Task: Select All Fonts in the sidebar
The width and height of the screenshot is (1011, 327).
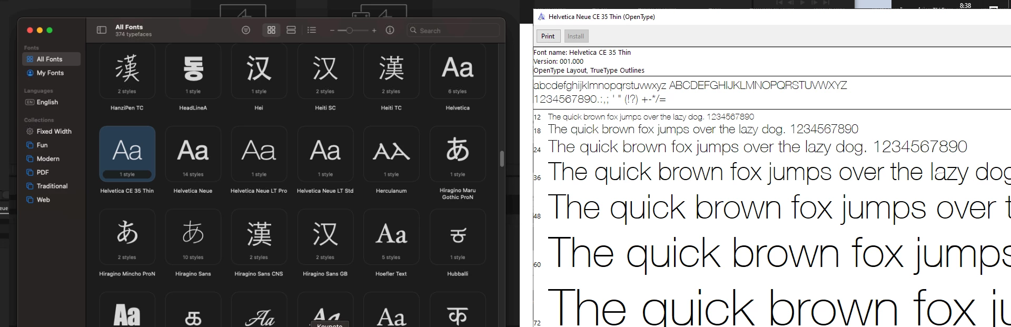Action: click(51, 59)
